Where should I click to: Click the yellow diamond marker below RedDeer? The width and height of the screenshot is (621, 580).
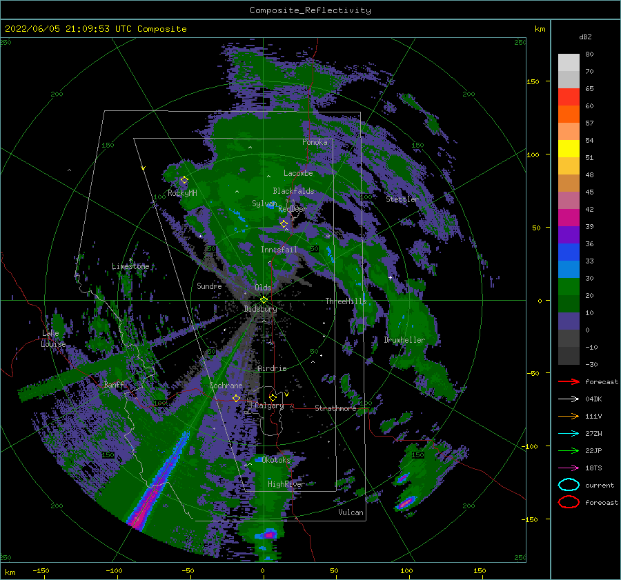[284, 224]
